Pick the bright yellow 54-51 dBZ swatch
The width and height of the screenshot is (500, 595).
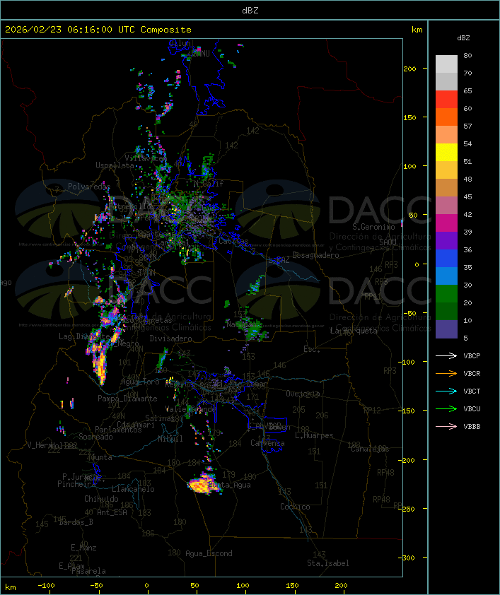[x=446, y=153]
